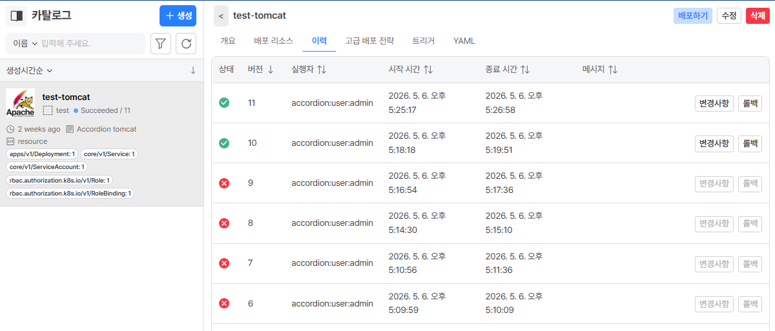Click version number 6 cell
775x331 pixels.
(251, 303)
